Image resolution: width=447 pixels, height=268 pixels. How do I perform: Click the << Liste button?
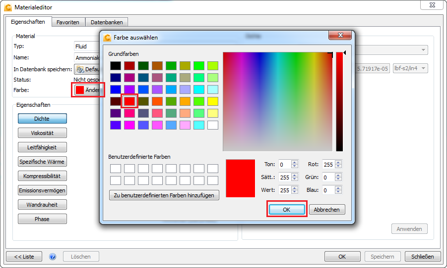[24, 257]
